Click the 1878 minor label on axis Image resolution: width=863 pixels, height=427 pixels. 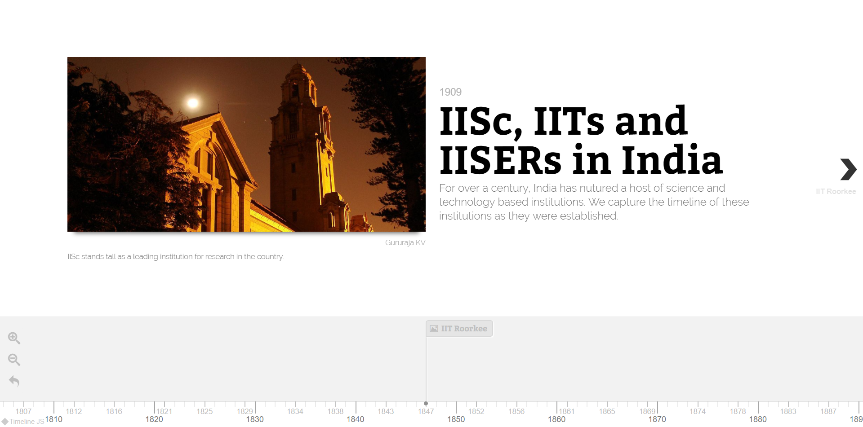tap(738, 411)
